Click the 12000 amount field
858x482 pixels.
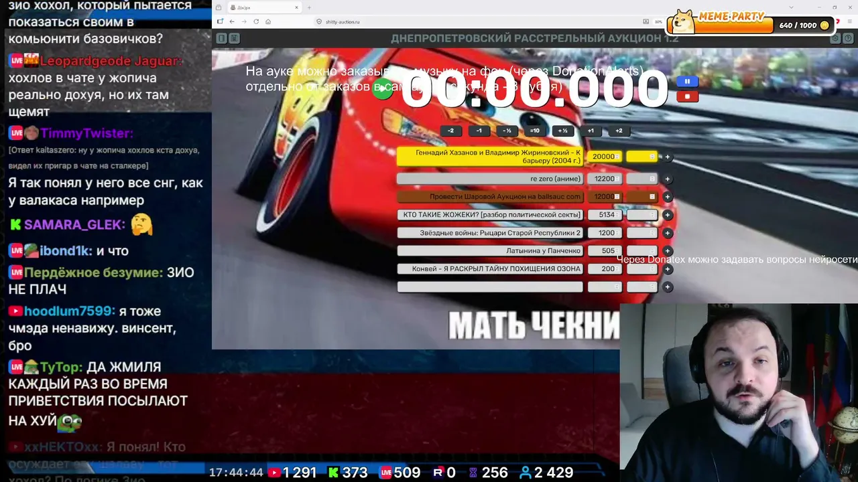click(x=605, y=197)
